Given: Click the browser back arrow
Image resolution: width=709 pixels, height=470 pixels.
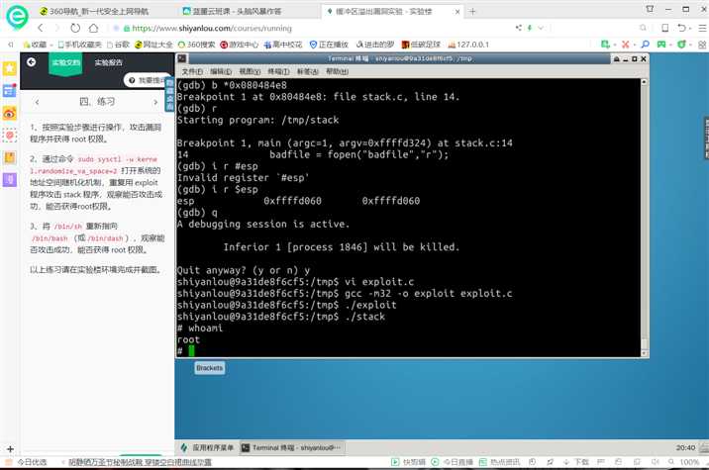Looking at the screenshot, I should pyautogui.click(x=41, y=28).
